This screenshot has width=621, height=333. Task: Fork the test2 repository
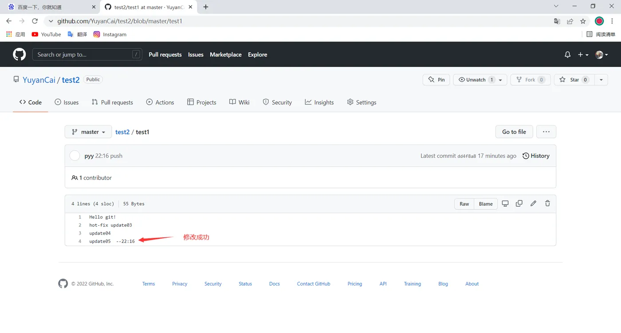click(x=531, y=80)
